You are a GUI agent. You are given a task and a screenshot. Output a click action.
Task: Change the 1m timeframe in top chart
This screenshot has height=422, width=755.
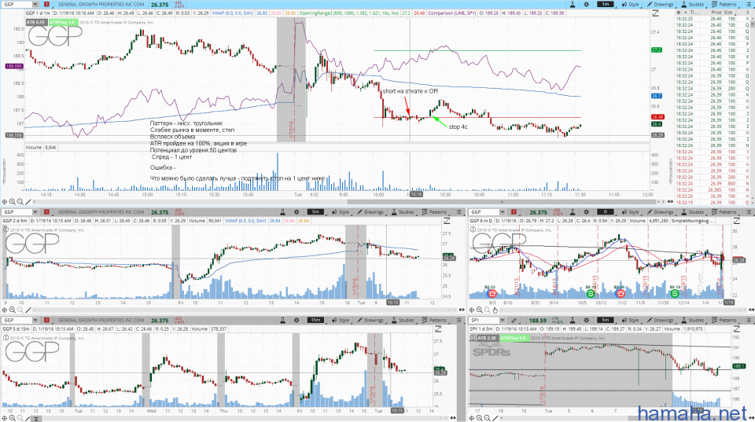point(606,5)
